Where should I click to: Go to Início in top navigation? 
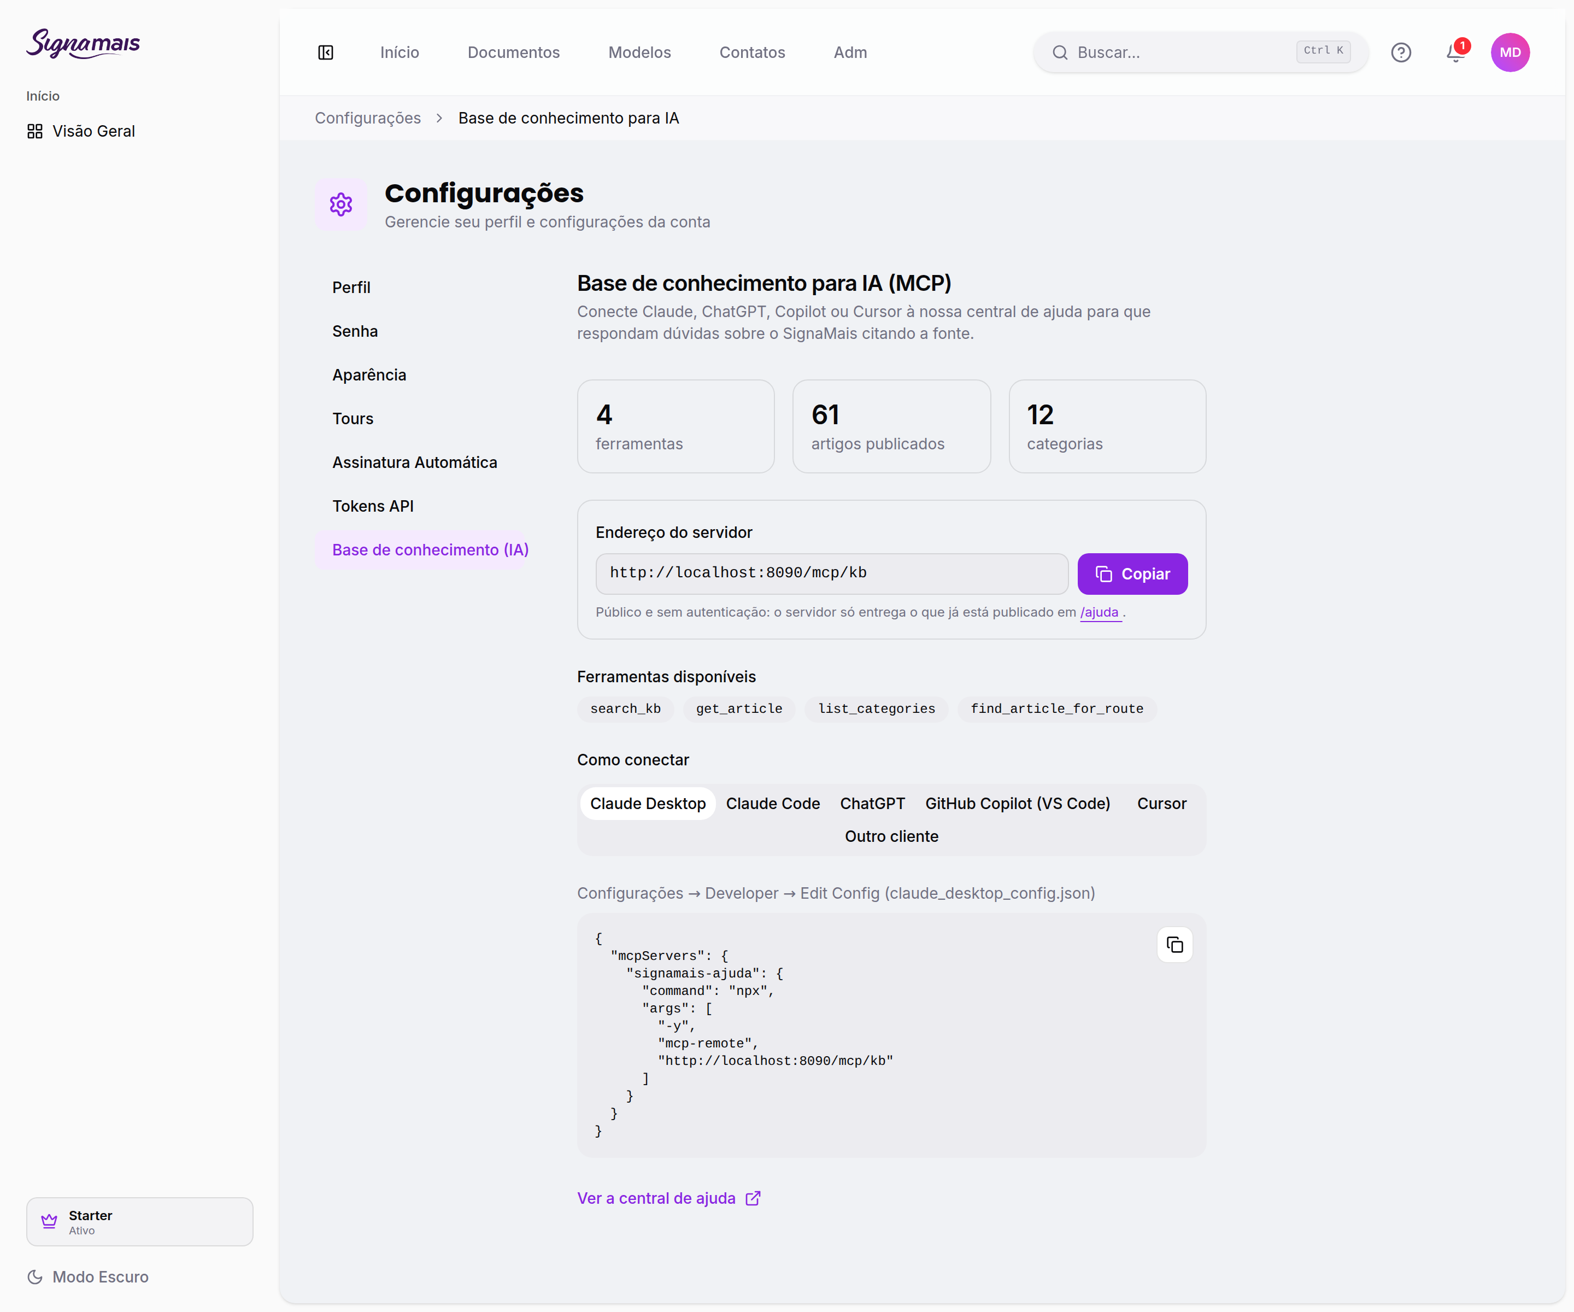pyautogui.click(x=400, y=52)
